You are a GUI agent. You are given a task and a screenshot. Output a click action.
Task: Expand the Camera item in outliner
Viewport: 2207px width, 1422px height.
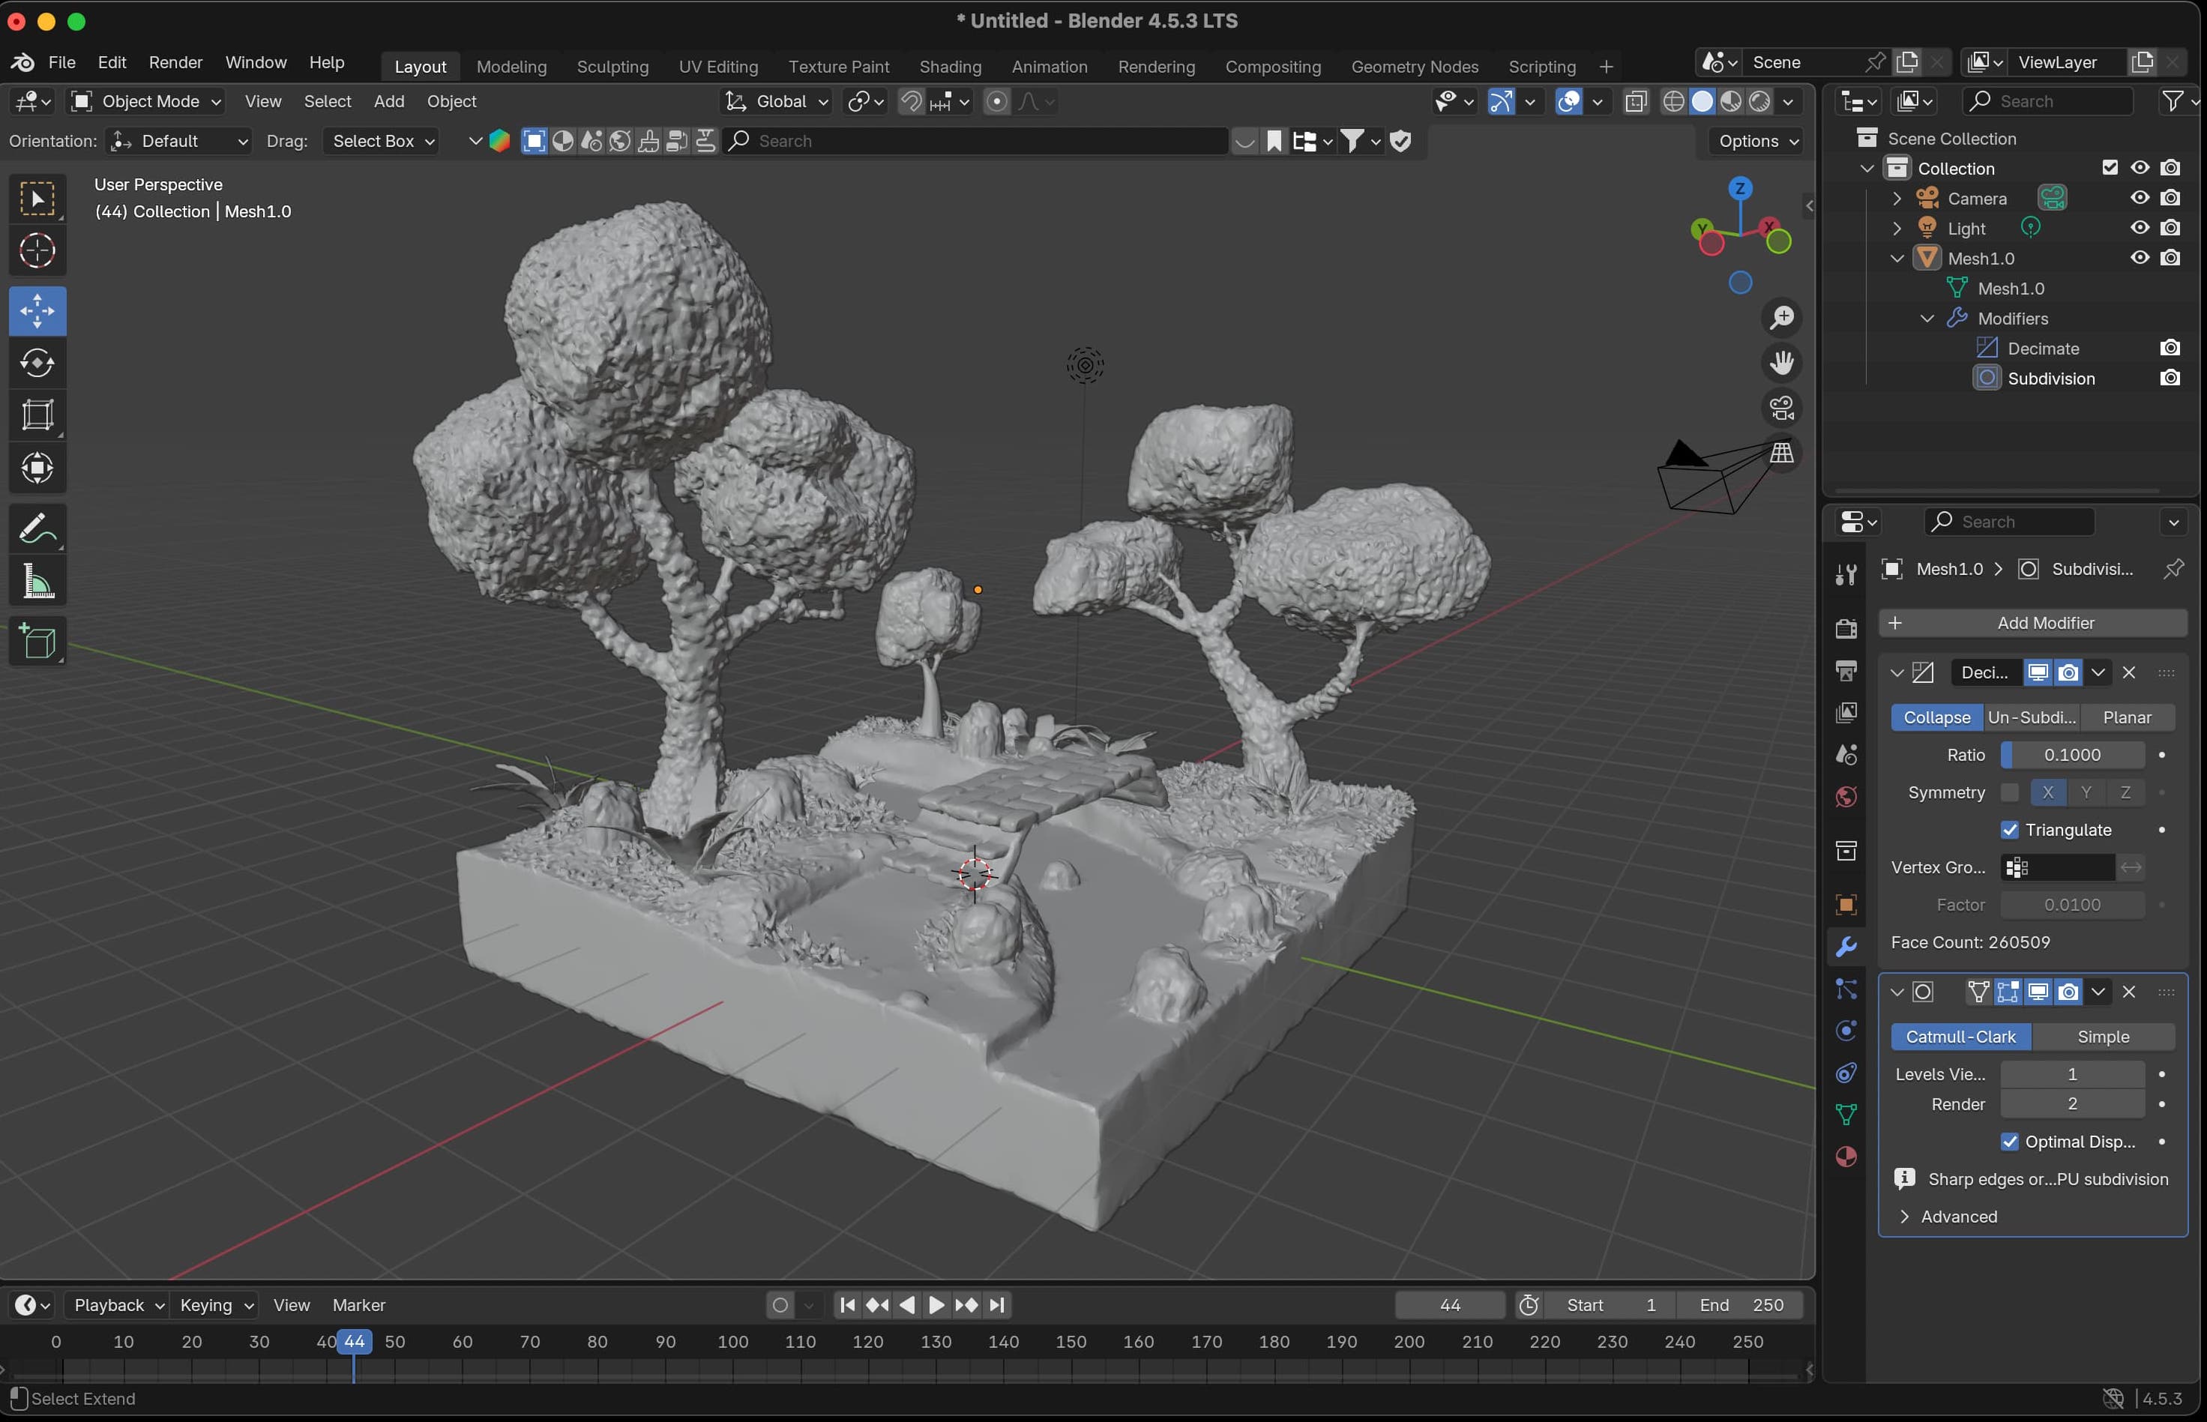[1897, 199]
